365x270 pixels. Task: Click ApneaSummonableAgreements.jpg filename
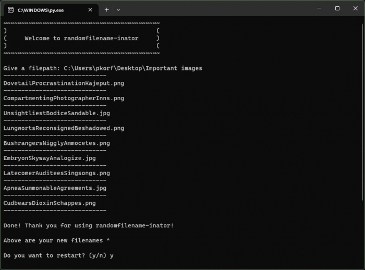pos(55,188)
